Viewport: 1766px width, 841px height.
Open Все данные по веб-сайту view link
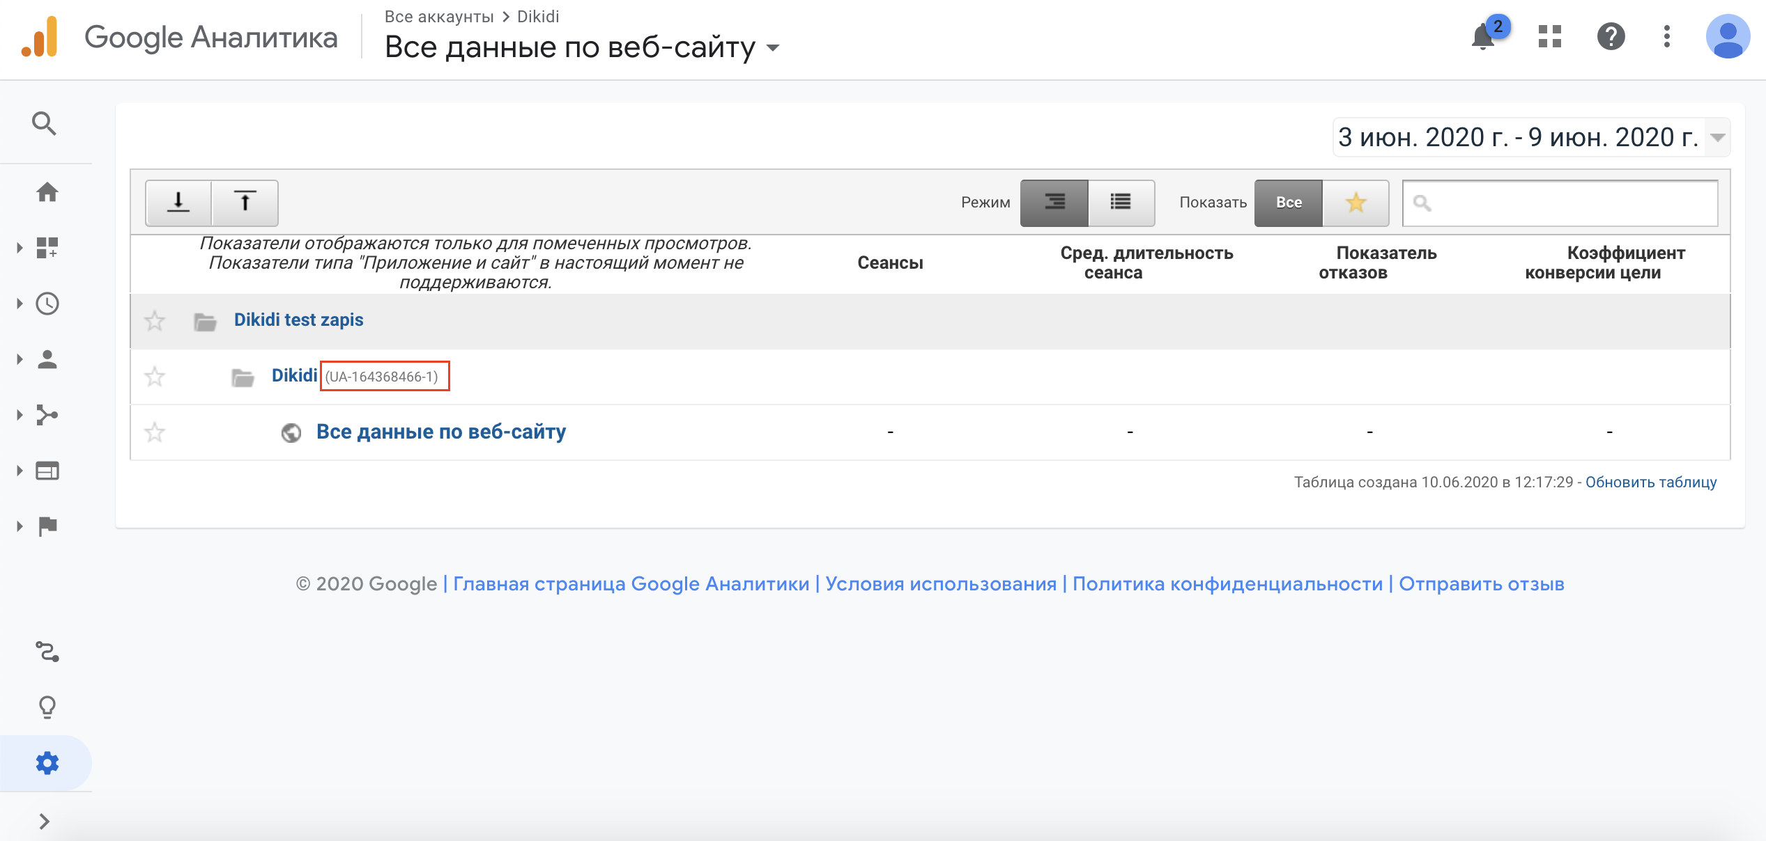click(441, 432)
